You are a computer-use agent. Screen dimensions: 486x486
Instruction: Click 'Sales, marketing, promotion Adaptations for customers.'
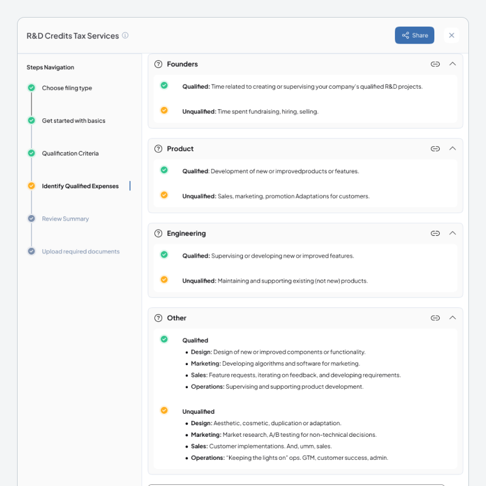[293, 196]
